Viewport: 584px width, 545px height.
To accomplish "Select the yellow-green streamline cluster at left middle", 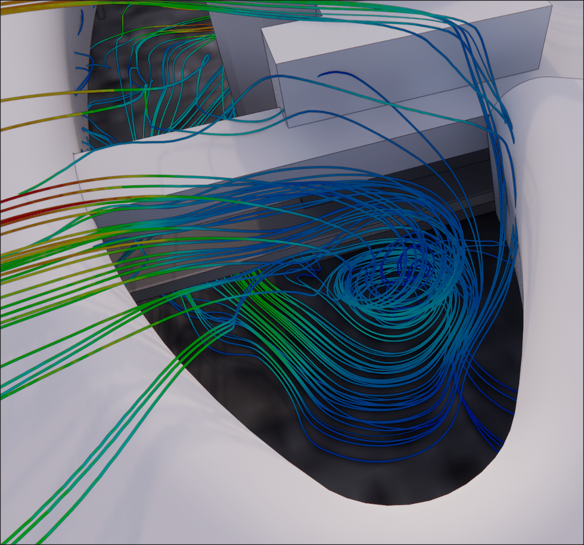I will tap(36, 262).
